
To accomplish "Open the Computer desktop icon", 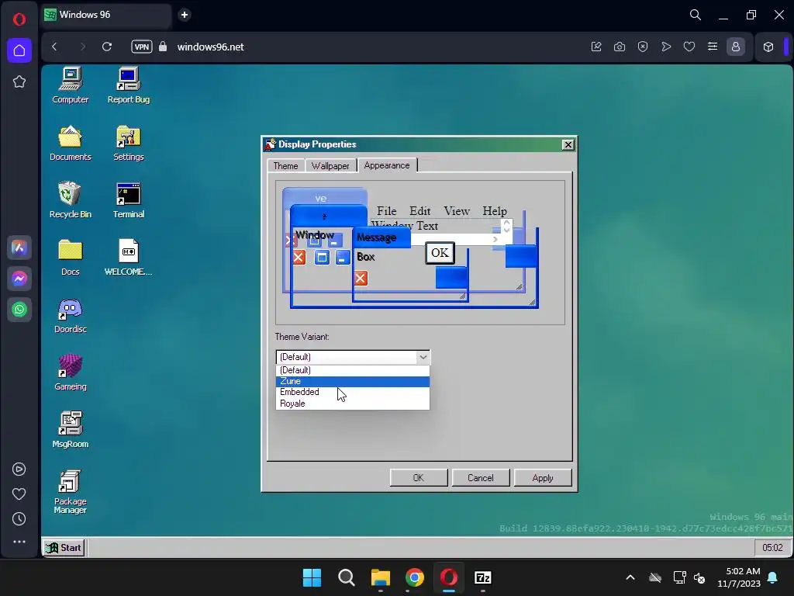I will pyautogui.click(x=71, y=85).
